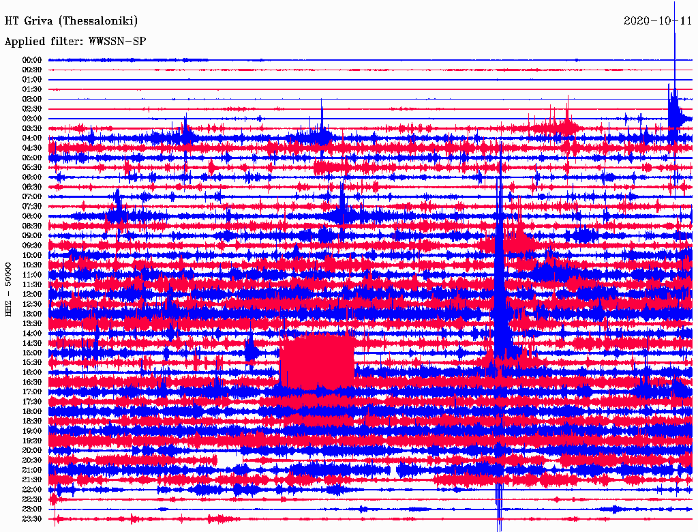
Task: Select the 19:30 time label
Action: [x=32, y=441]
